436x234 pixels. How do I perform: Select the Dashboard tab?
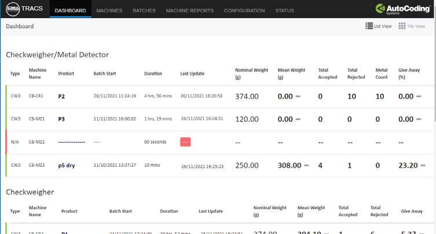70,10
